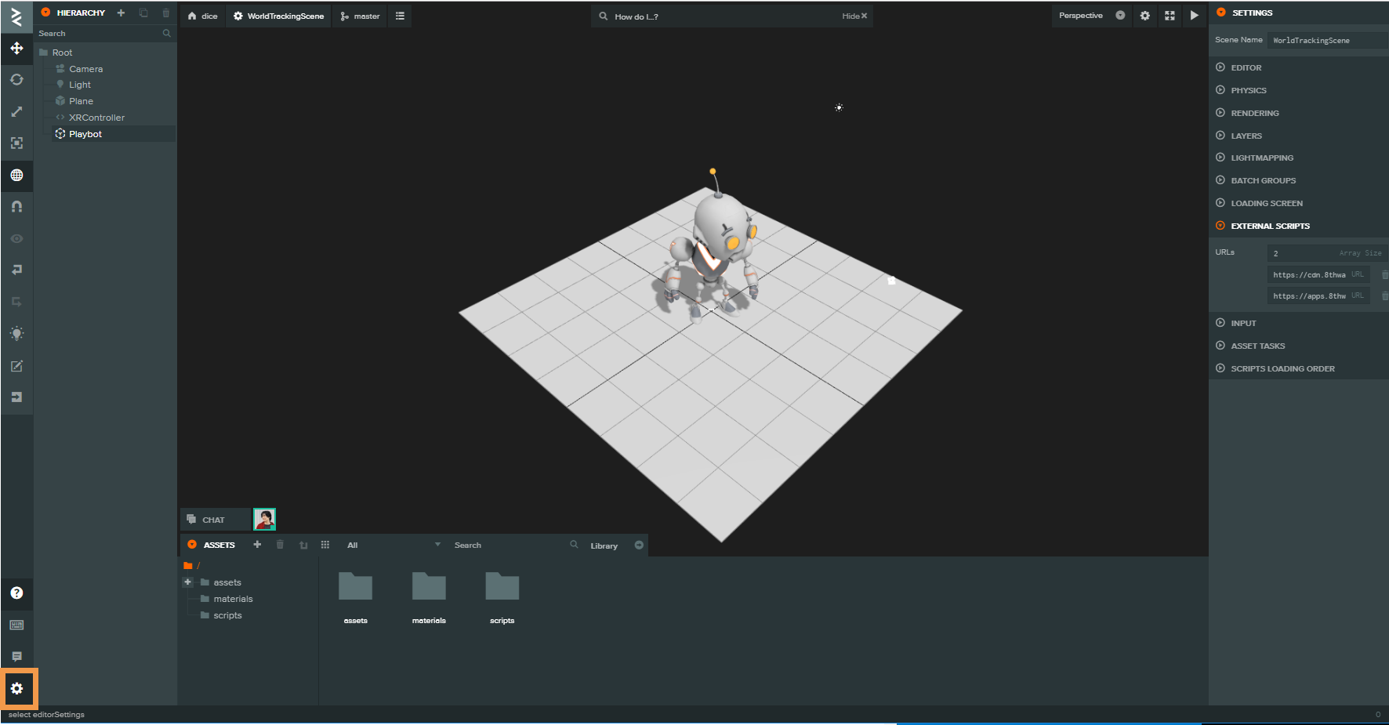Image resolution: width=1389 pixels, height=725 pixels.
Task: Open the grid view icon in Assets panel
Action: coord(325,544)
